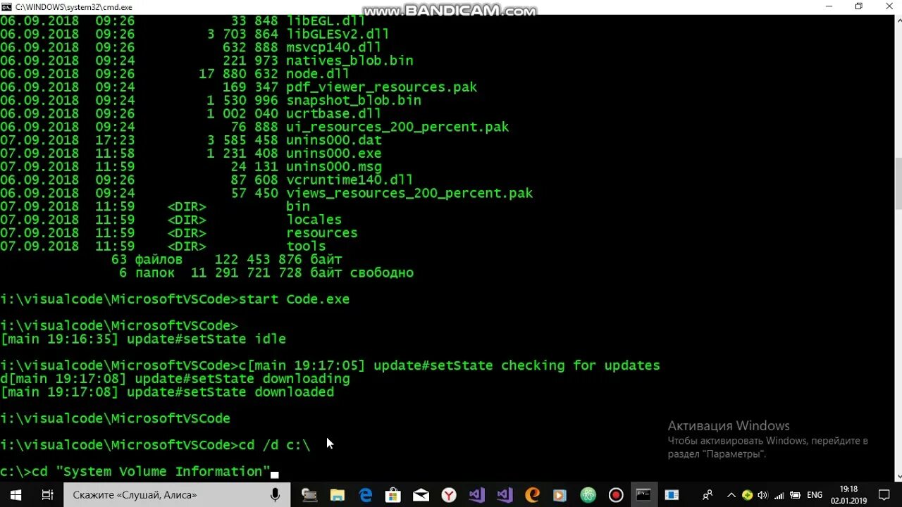Click the 'vcruntime140.dll' file name
The width and height of the screenshot is (902, 507).
[x=350, y=180]
